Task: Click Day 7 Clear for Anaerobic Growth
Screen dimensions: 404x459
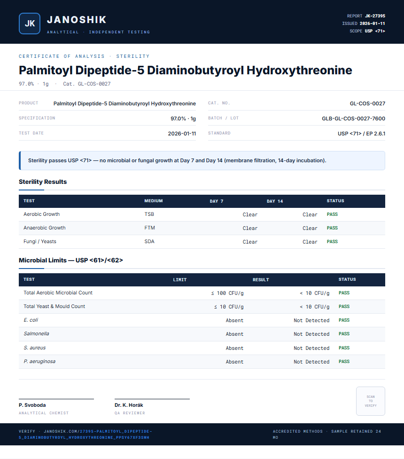Action: coord(250,228)
